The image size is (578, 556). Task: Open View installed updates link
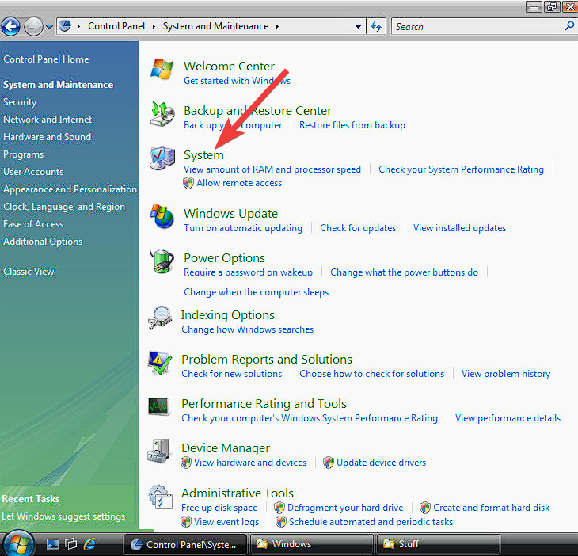459,228
